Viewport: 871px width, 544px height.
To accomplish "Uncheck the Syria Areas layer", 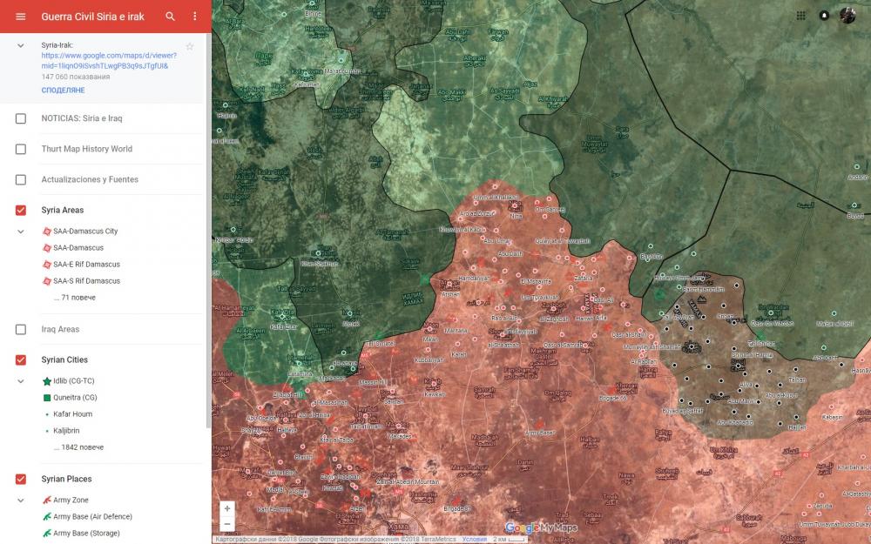I will pos(21,211).
